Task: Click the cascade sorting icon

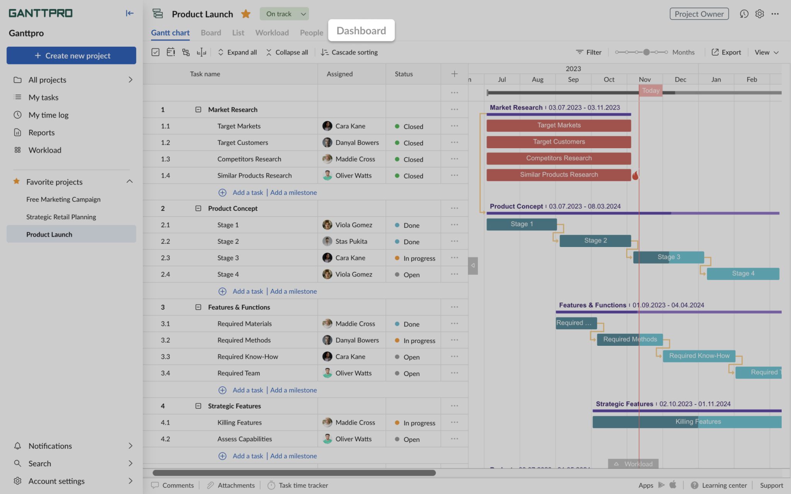Action: pos(323,52)
